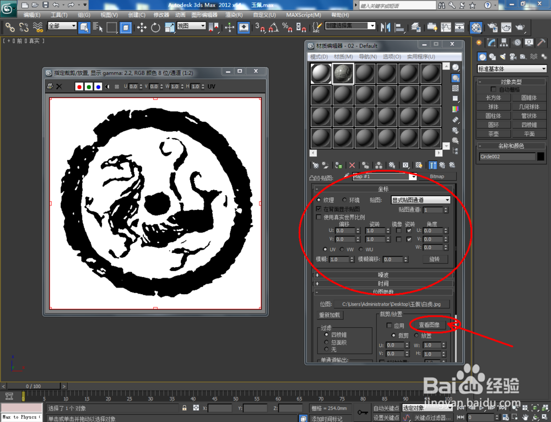Screen dimensions: 551x422
Task: Activate the Select and Rotate tool
Action: 155,27
